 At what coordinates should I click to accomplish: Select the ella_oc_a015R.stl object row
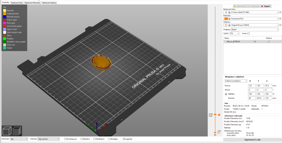click(x=252, y=42)
